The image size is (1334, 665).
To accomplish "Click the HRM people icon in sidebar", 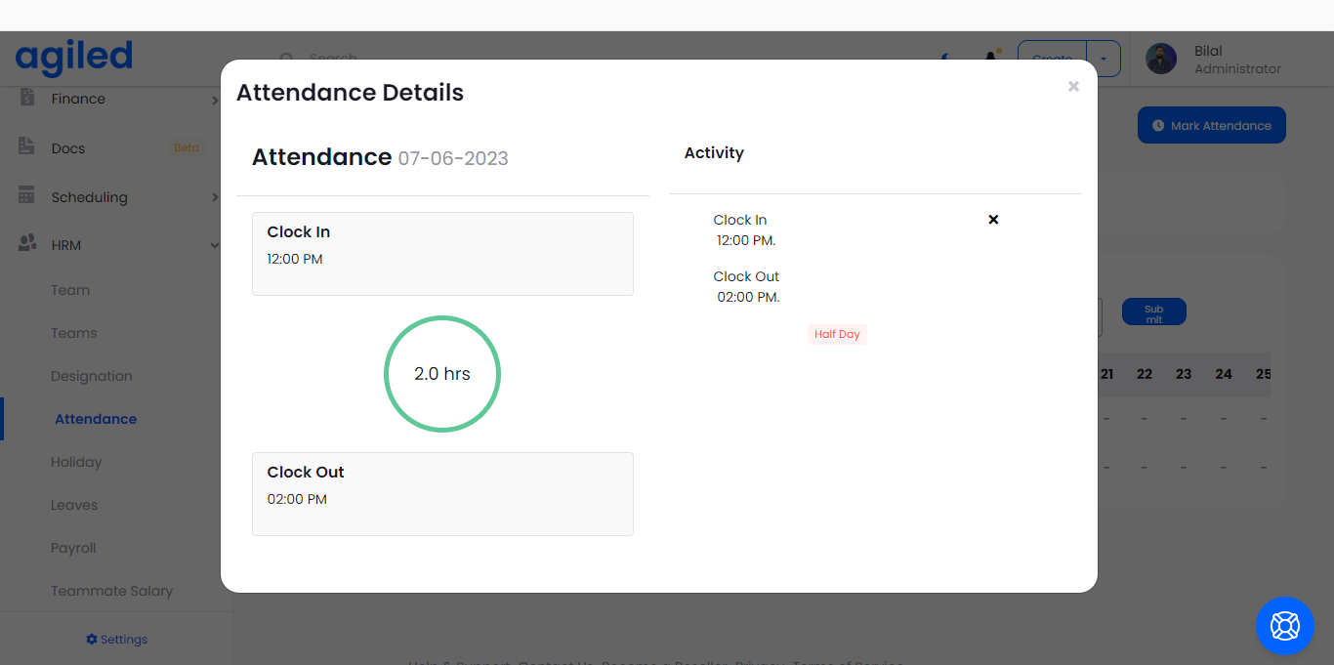I will (27, 244).
